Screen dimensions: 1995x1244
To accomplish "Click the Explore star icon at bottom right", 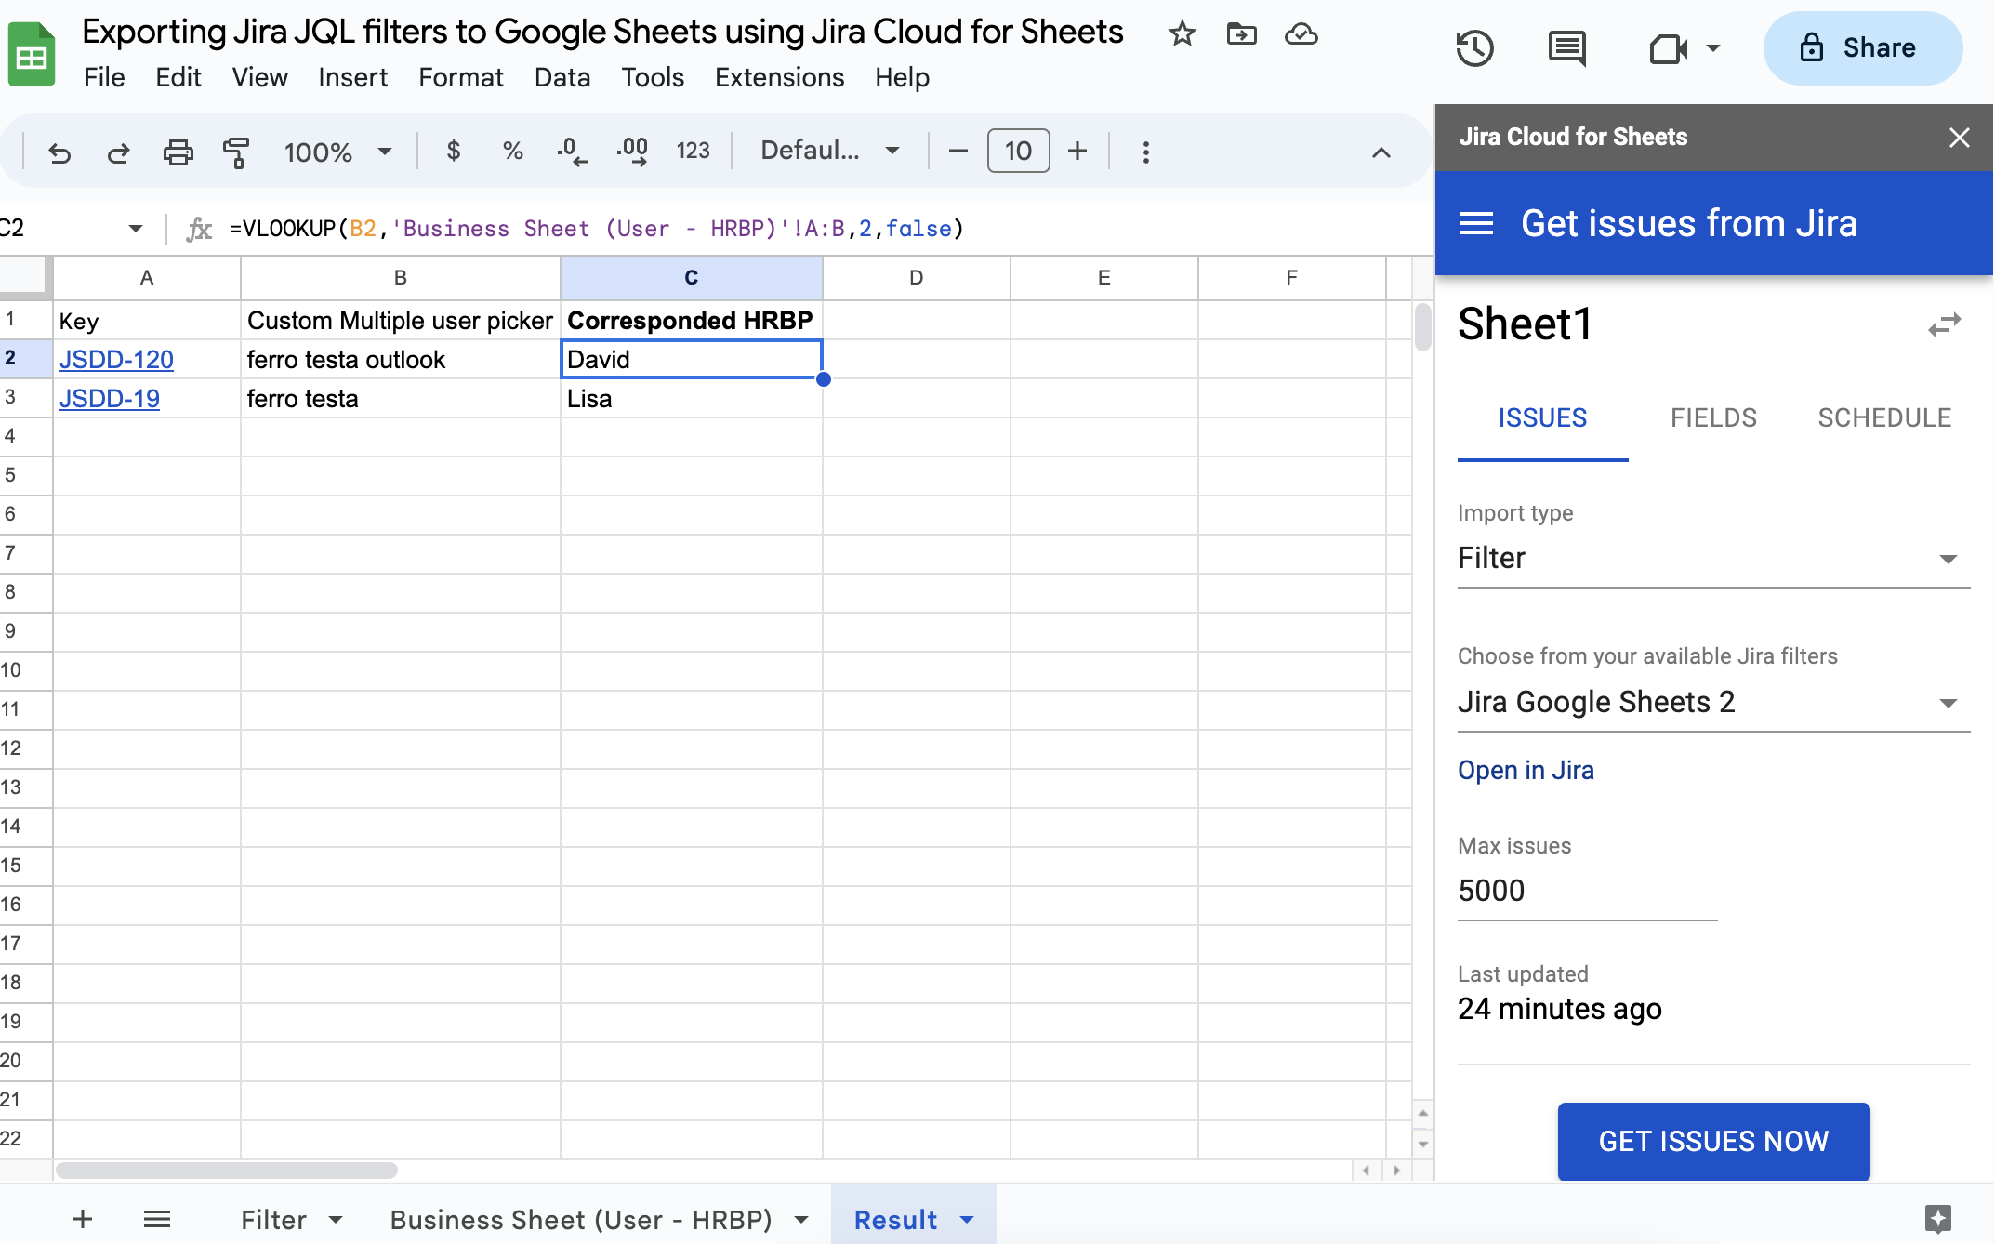I will pos(1938,1218).
